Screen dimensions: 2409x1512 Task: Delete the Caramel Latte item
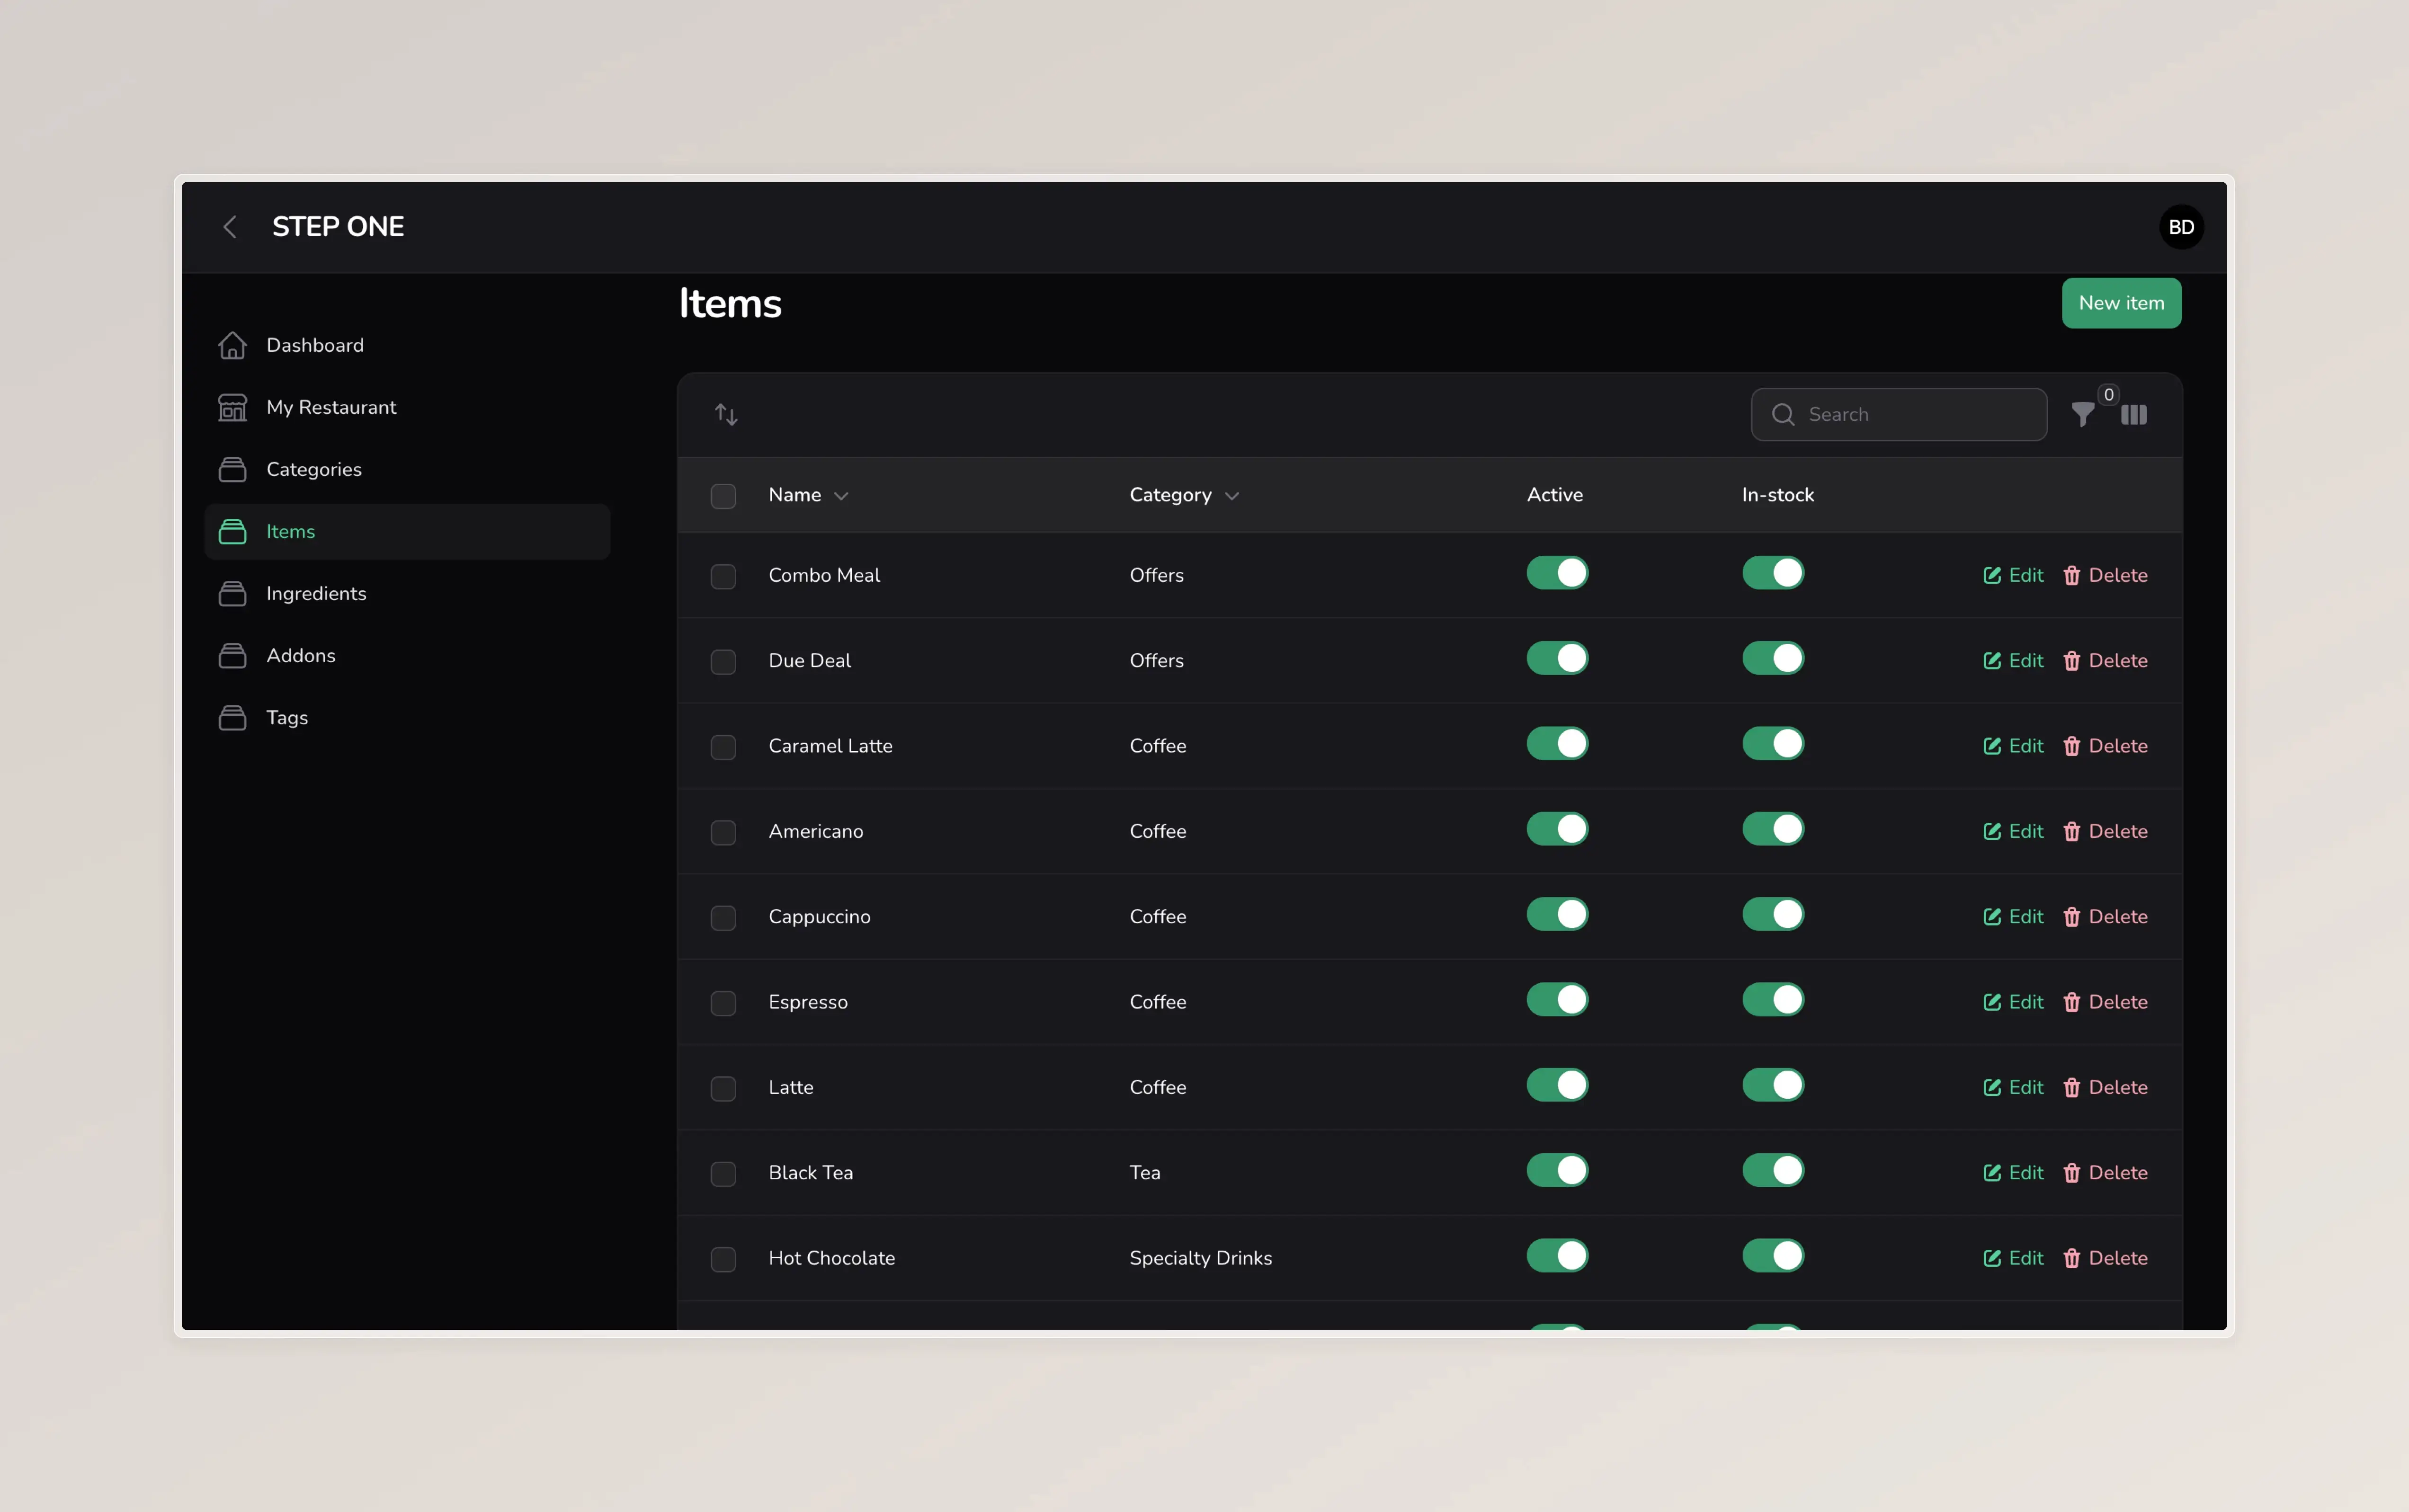point(2105,746)
